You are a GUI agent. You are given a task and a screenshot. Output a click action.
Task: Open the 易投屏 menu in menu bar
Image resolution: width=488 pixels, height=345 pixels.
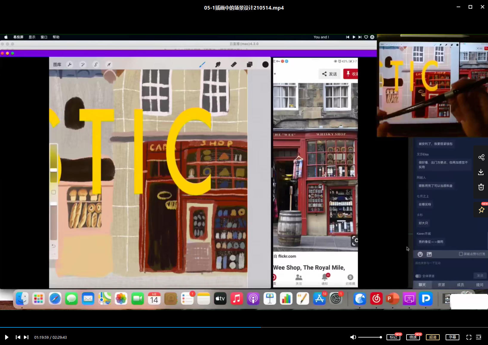pyautogui.click(x=18, y=37)
